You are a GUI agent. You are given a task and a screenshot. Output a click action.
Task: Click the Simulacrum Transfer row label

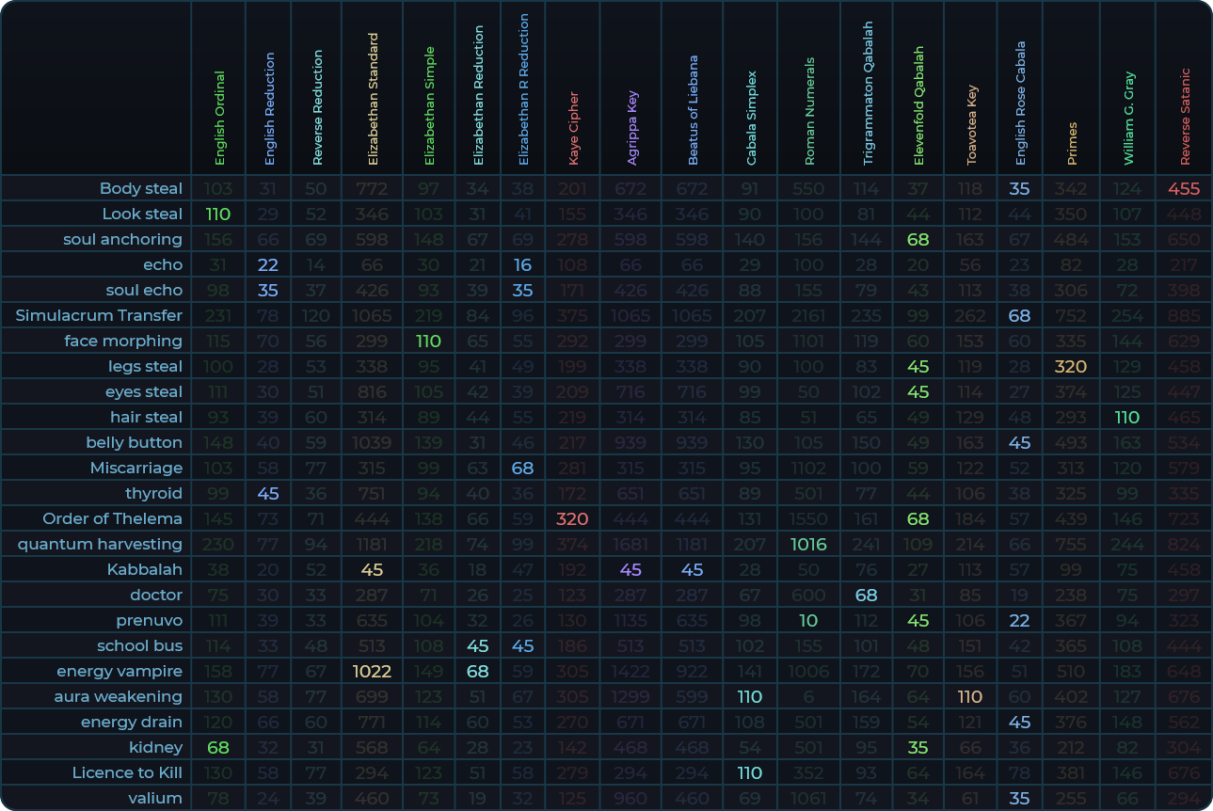[x=99, y=315]
